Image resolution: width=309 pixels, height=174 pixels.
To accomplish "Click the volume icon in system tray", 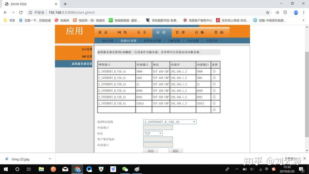I will coord(252,169).
